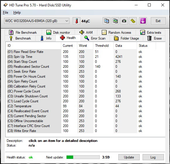Save screenshot with the camera icon
Screen dimensions: 170x164
(124, 21)
